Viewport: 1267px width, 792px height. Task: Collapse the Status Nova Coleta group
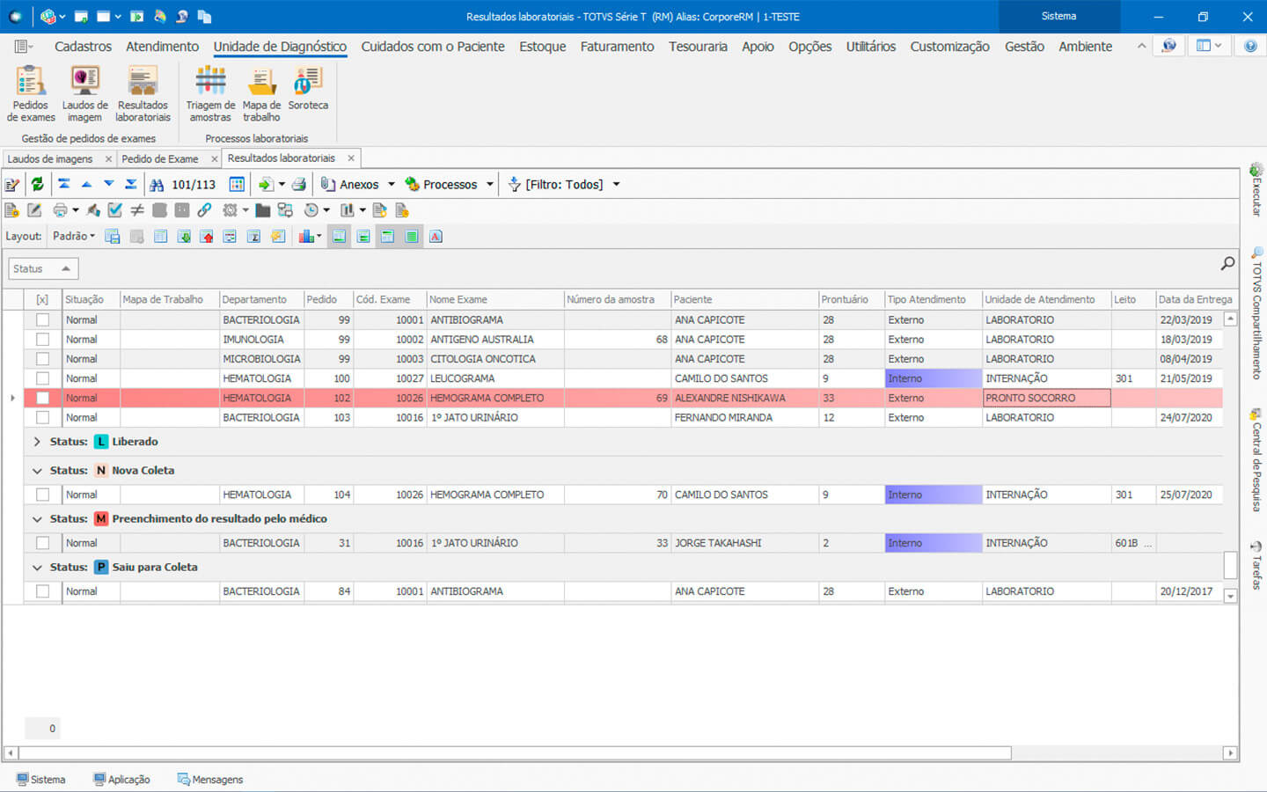(37, 471)
